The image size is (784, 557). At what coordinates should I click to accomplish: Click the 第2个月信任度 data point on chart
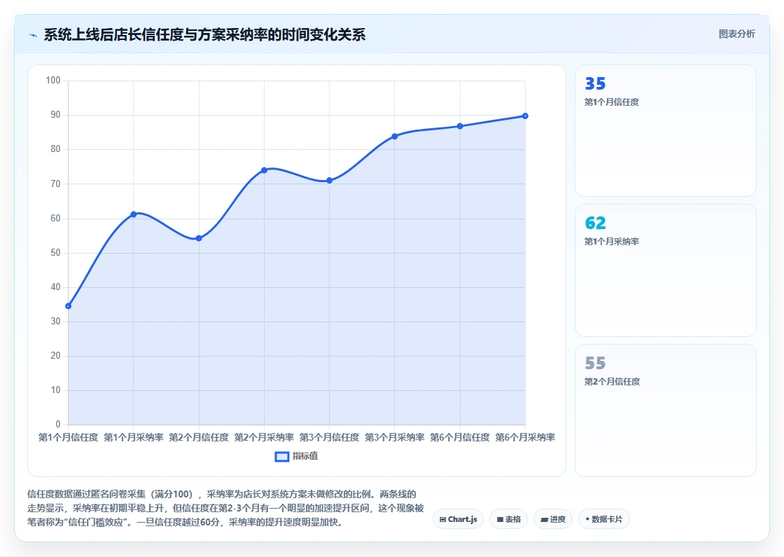point(199,238)
